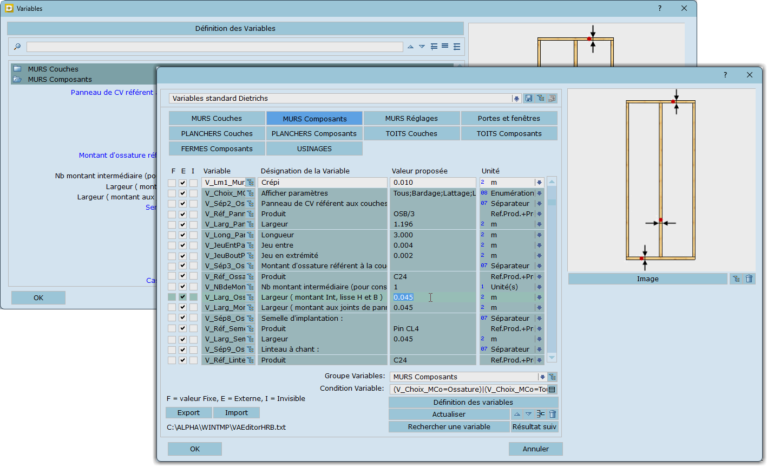Open the Variables standard Dietrichs dropdown
The height and width of the screenshot is (466, 767).
tap(516, 99)
